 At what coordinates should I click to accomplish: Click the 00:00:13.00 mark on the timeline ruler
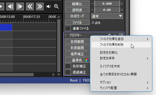pos(7,17)
